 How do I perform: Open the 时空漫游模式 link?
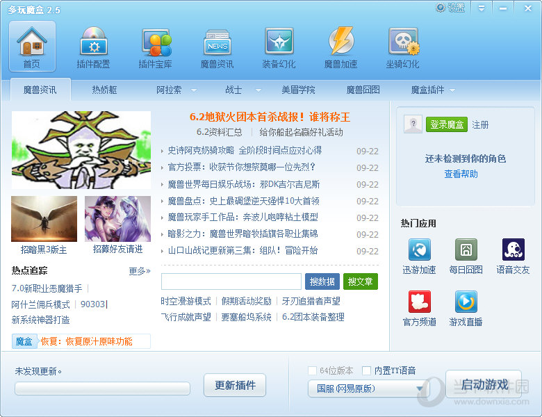[x=186, y=301]
